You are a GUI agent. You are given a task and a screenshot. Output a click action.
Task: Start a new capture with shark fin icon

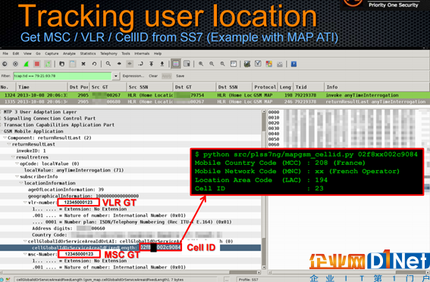27,64
